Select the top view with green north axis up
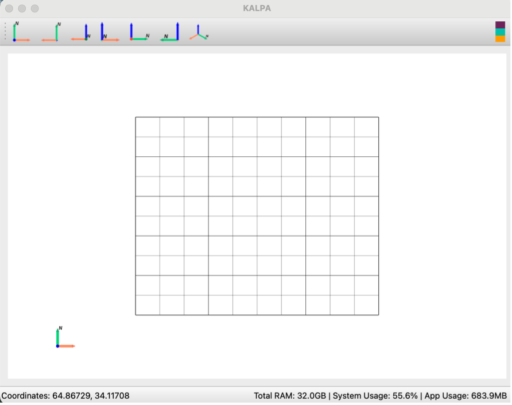This screenshot has width=512, height=405. (21, 32)
